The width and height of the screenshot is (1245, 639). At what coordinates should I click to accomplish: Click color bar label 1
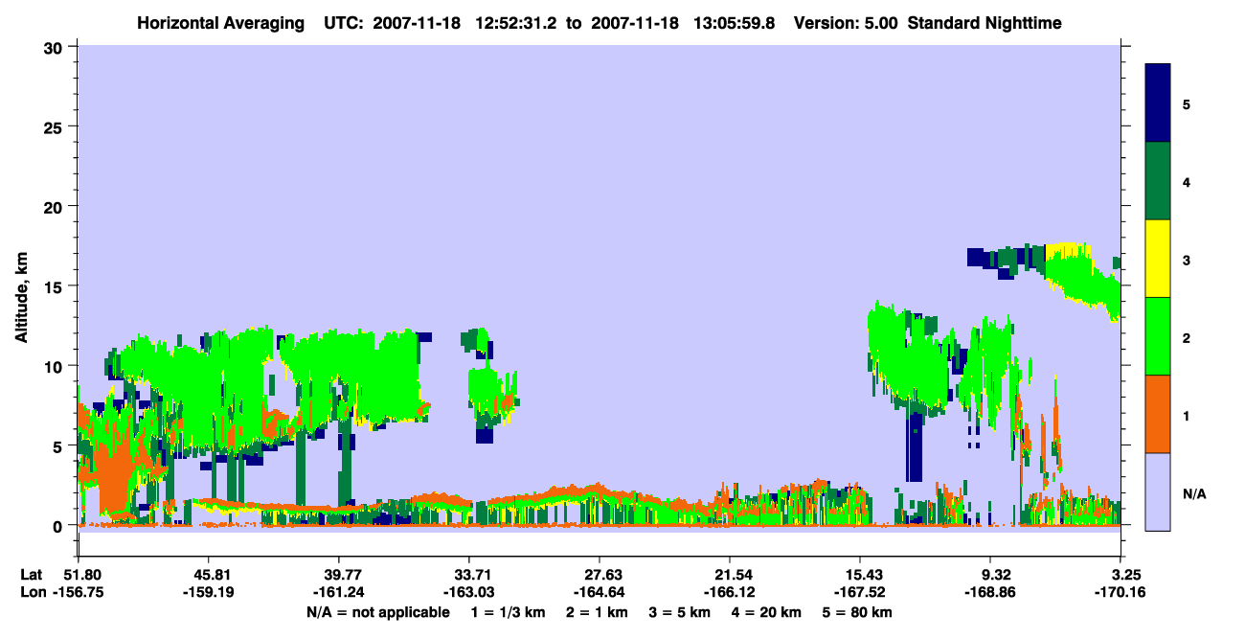[1187, 415]
